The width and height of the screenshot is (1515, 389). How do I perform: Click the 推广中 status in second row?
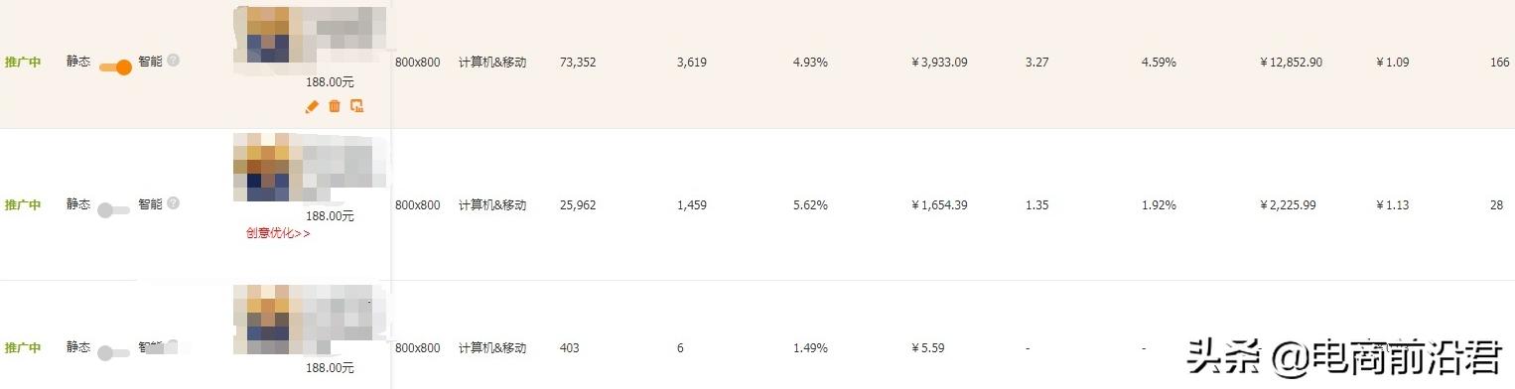tap(23, 204)
